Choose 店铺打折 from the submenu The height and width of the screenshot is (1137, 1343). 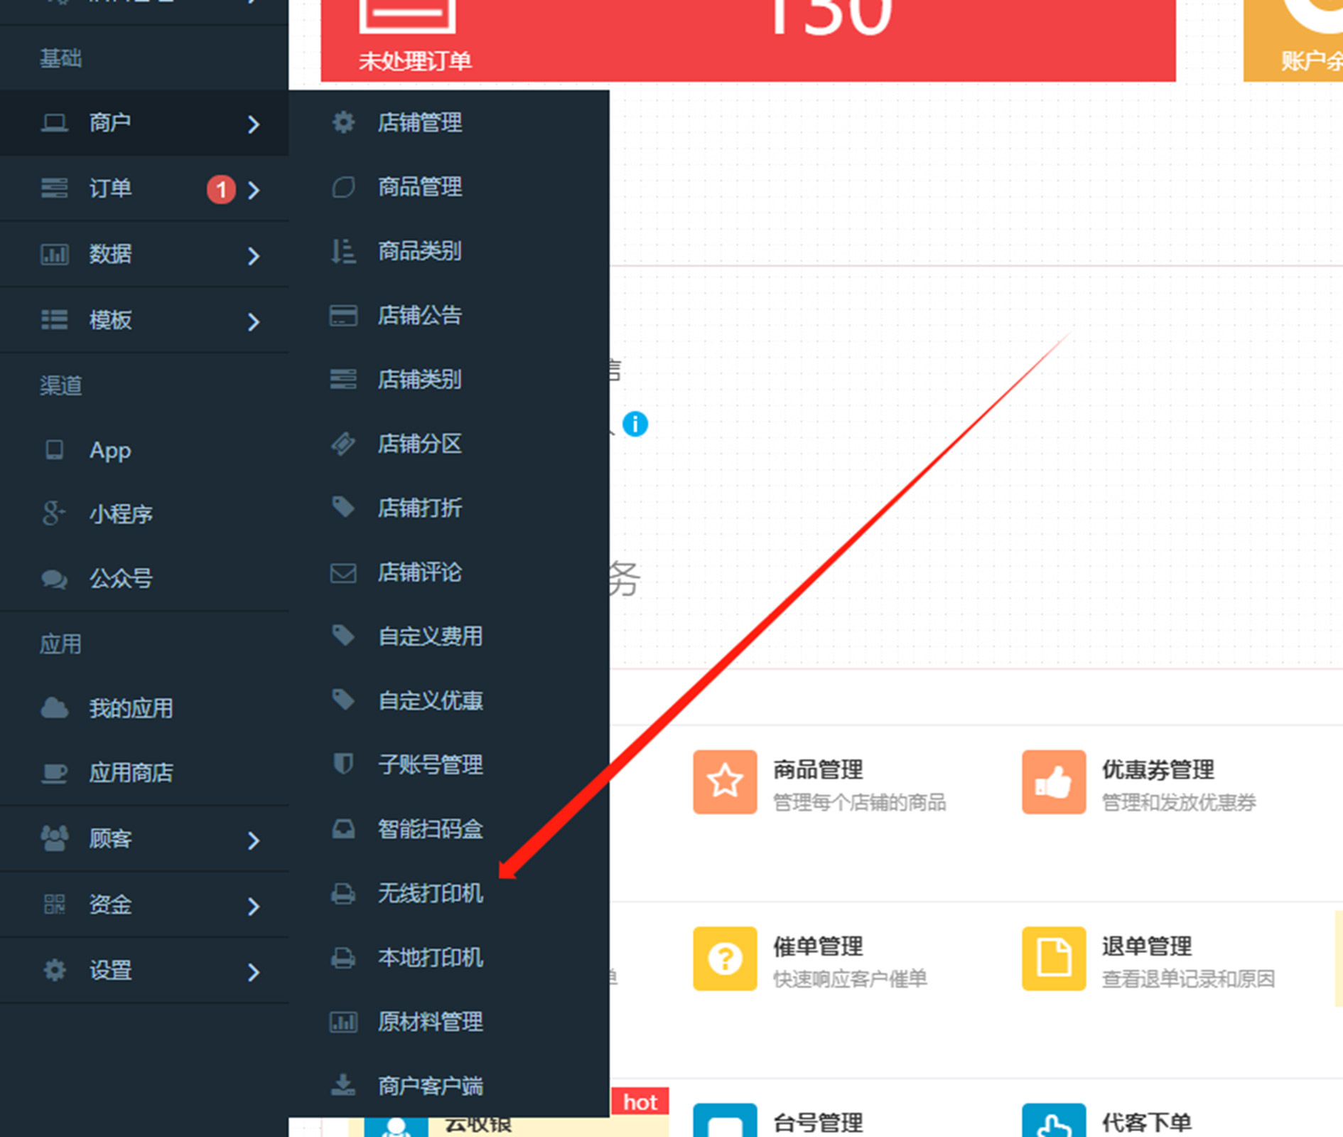(x=419, y=508)
